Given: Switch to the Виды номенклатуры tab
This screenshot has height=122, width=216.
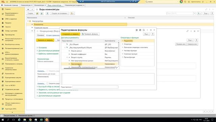Looking at the screenshot, I should 55,5.
